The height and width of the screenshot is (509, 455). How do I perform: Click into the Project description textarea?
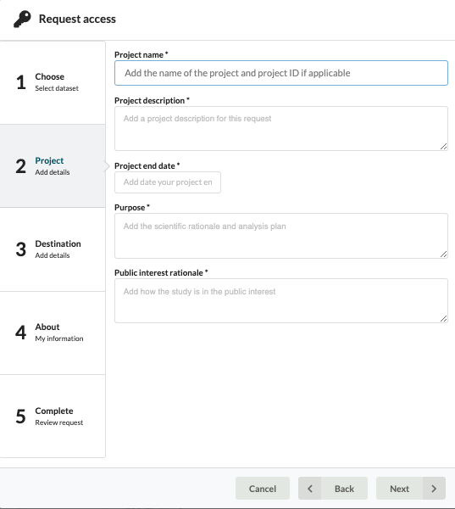point(281,129)
